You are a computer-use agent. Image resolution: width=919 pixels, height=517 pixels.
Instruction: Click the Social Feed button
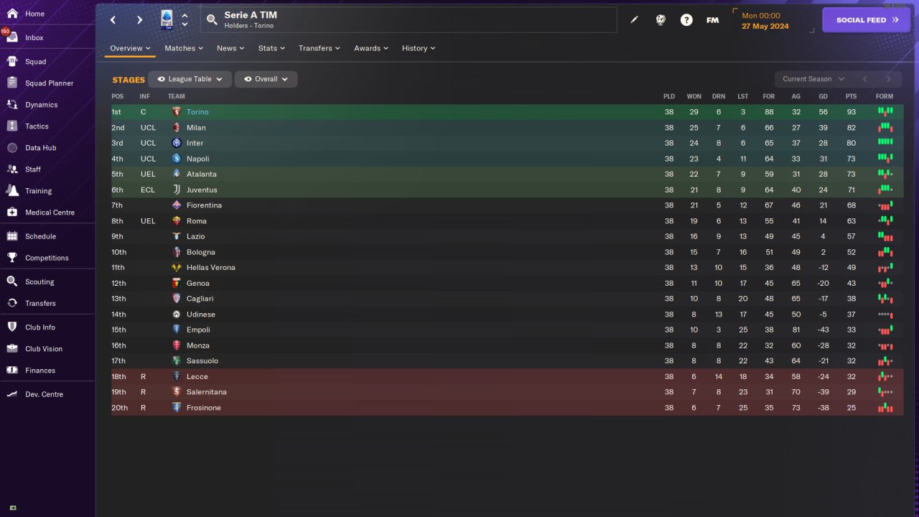[x=867, y=20]
